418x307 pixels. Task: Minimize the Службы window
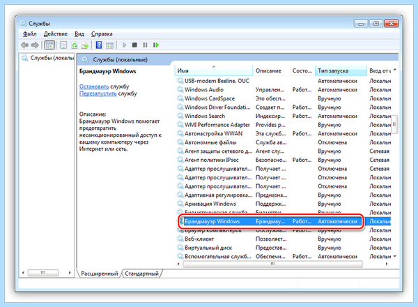pos(361,24)
